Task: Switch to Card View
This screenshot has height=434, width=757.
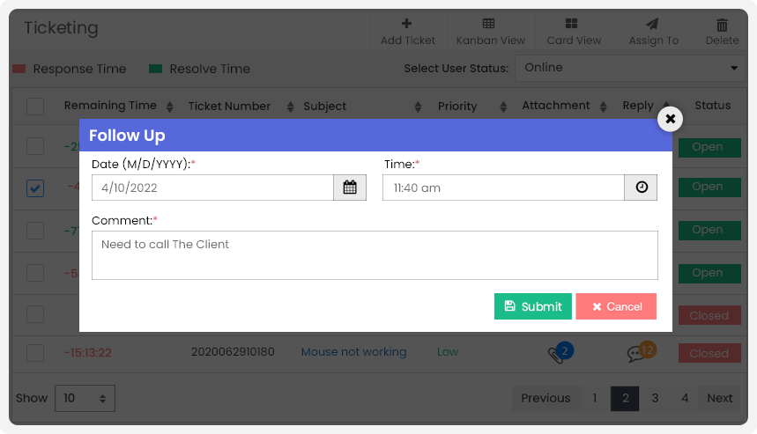Action: [574, 32]
